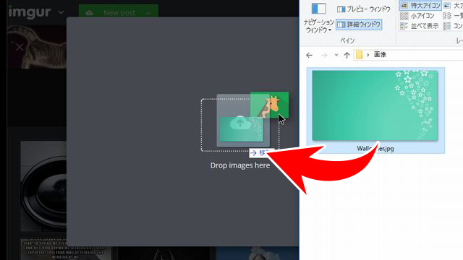This screenshot has width=463, height=260.
Task: Click the New post button
Action: [x=119, y=12]
